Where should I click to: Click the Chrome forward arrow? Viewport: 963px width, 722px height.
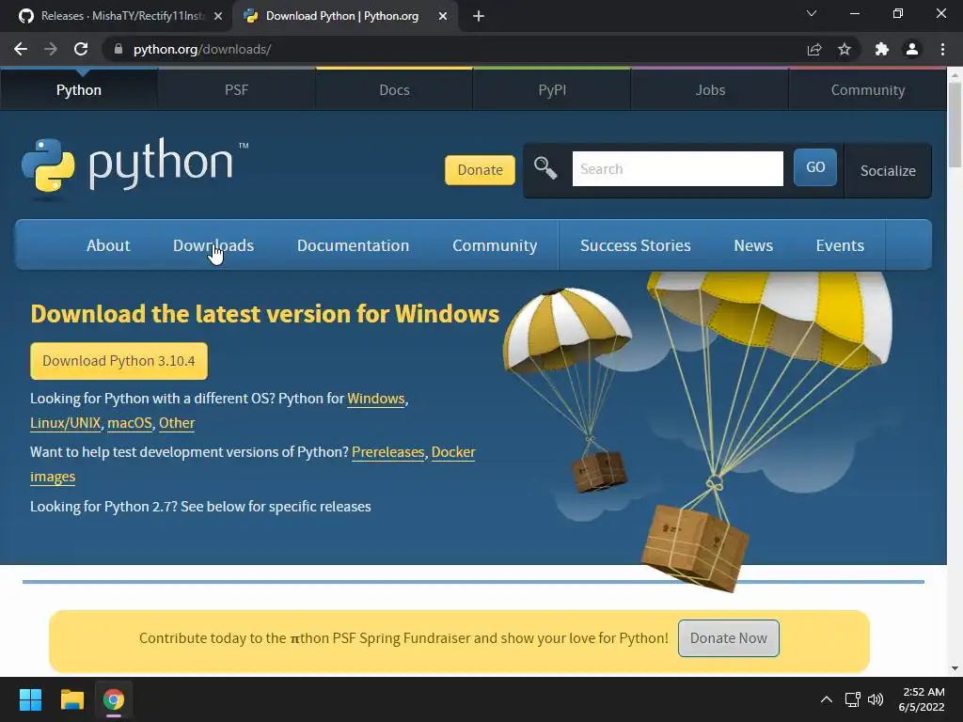coord(51,49)
